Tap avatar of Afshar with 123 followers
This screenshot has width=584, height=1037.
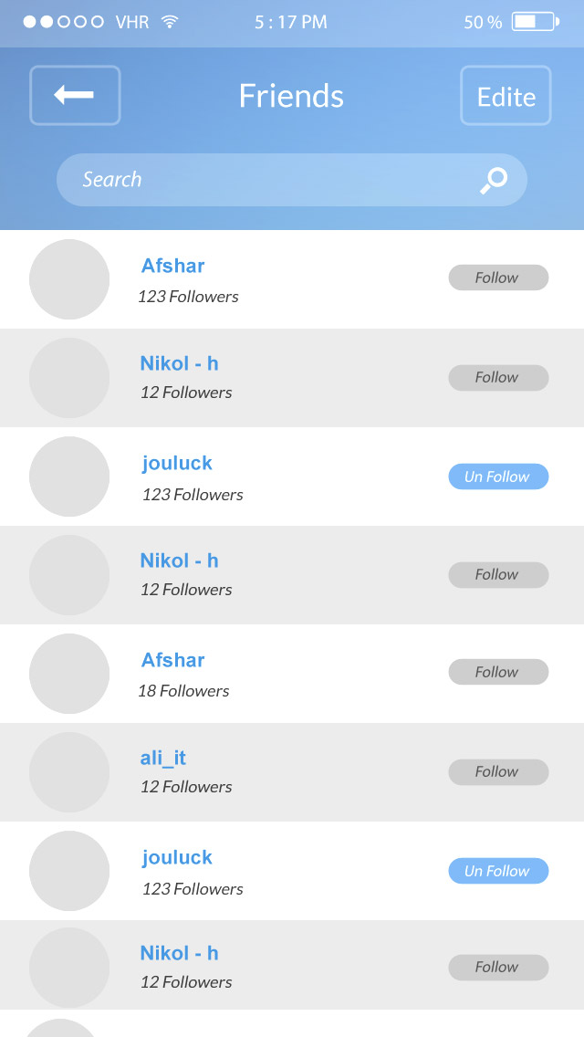(69, 279)
